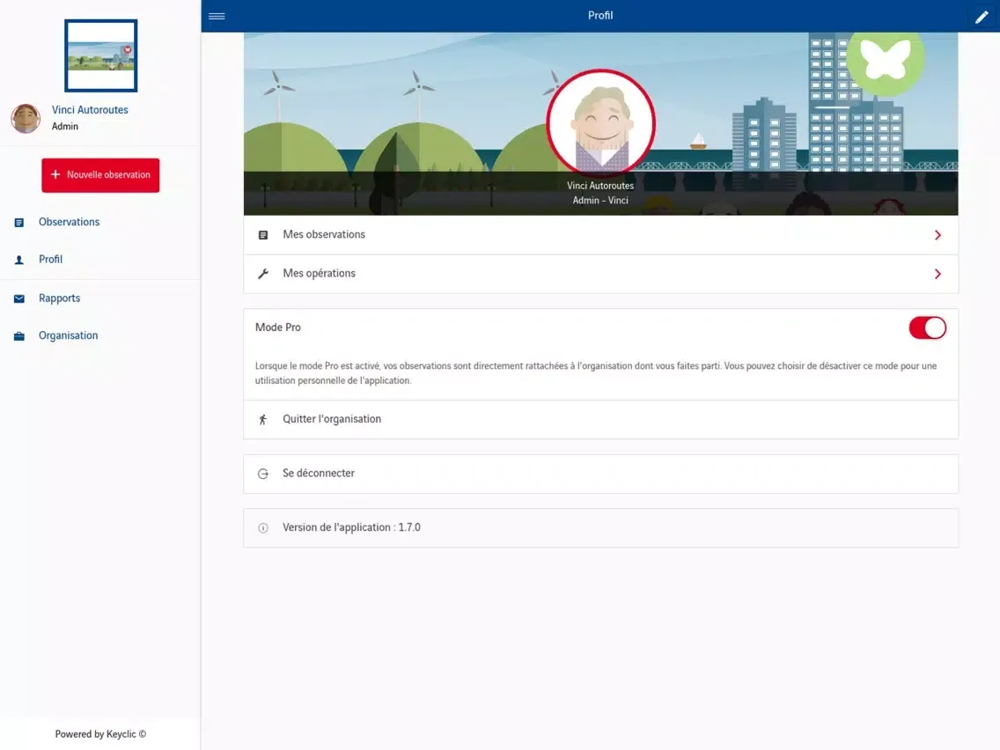Screen dimensions: 1000x750
Task: Click the Nouvelle observation button
Action: tap(100, 175)
